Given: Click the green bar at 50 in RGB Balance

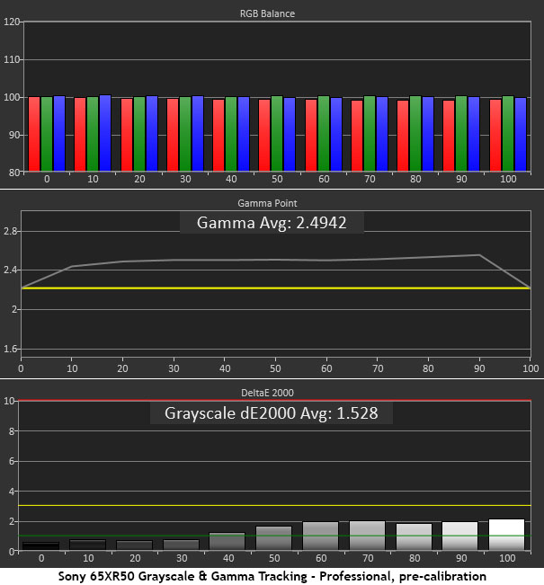Looking at the screenshot, I should click(277, 134).
